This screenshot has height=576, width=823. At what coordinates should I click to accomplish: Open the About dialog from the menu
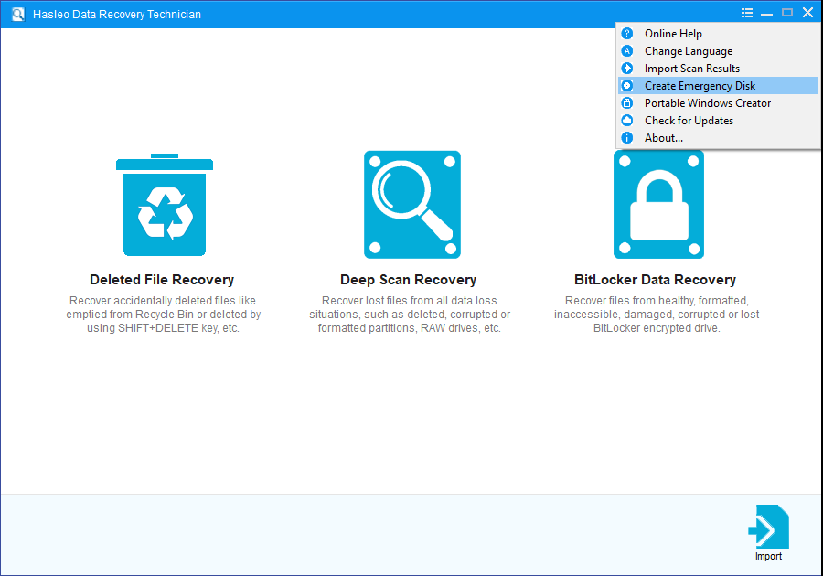pyautogui.click(x=663, y=137)
